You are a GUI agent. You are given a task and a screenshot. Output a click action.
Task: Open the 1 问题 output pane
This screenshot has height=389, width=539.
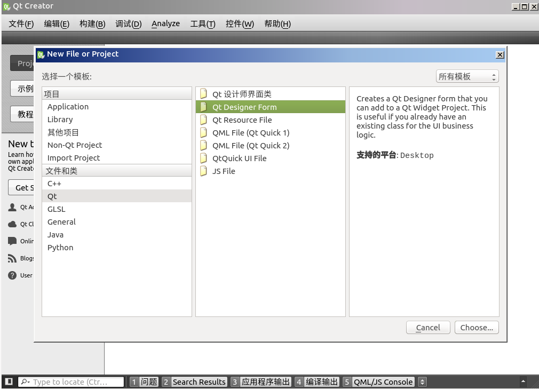144,382
